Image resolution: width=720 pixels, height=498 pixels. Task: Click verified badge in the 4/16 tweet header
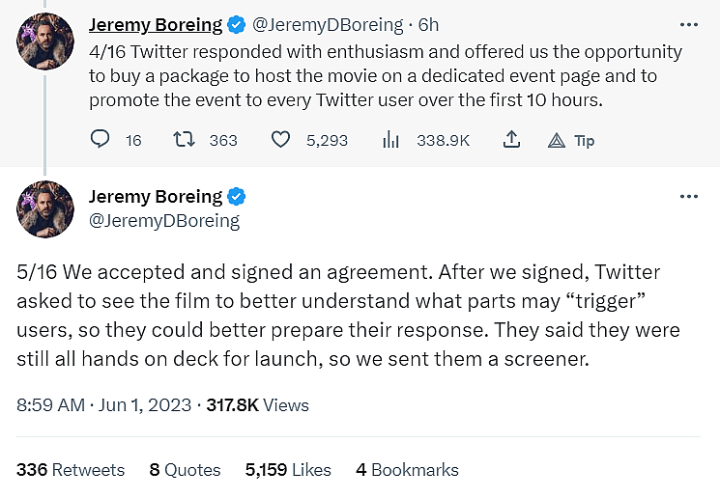tap(237, 24)
